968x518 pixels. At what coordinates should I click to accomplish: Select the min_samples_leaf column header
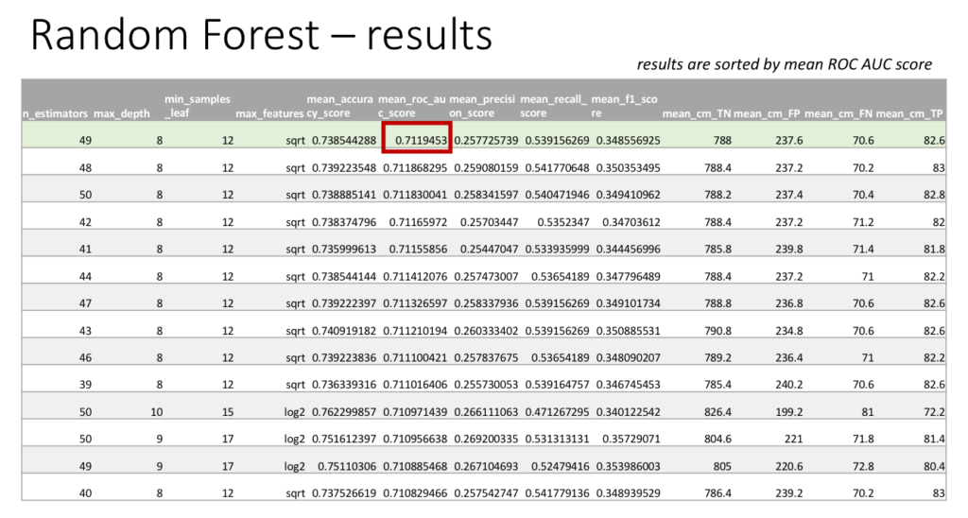pos(197,106)
